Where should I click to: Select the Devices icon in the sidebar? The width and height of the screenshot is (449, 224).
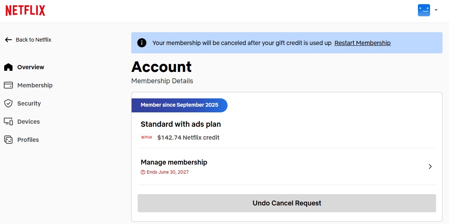coord(8,121)
